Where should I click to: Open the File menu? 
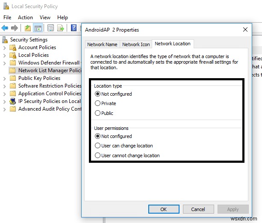click(7, 18)
